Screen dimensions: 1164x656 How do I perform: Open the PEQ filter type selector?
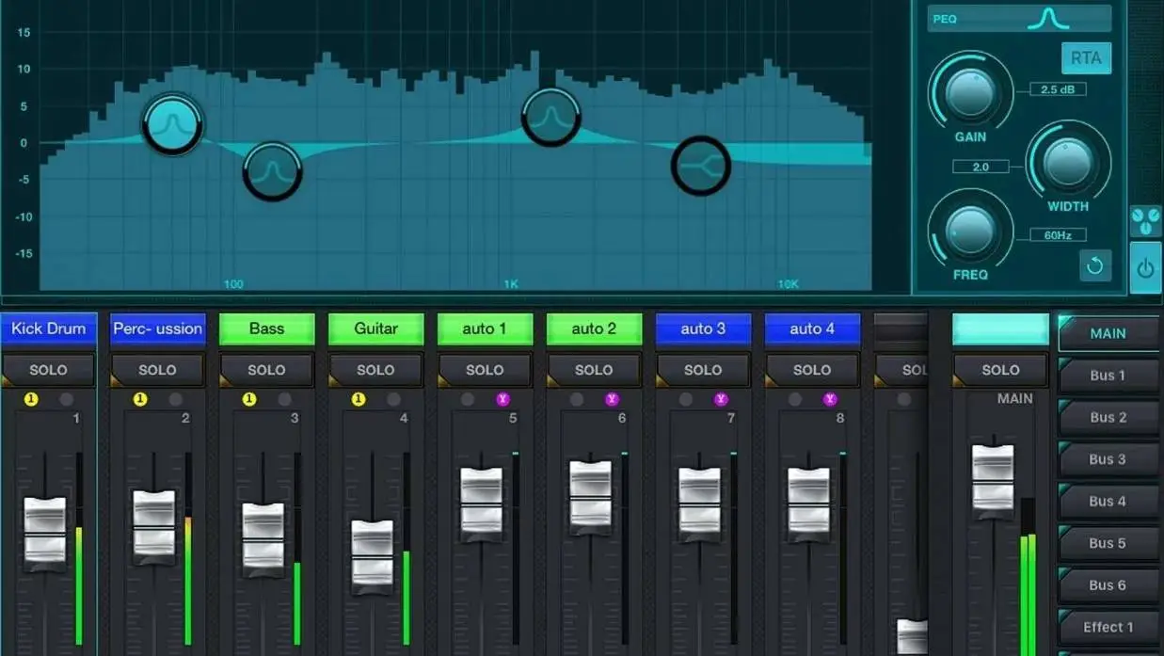pyautogui.click(x=1019, y=19)
